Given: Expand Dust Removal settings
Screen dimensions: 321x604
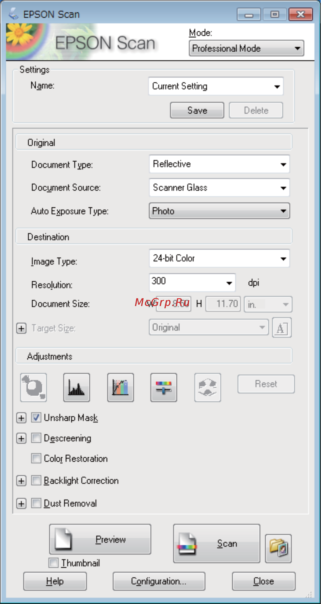Looking at the screenshot, I should (x=21, y=503).
